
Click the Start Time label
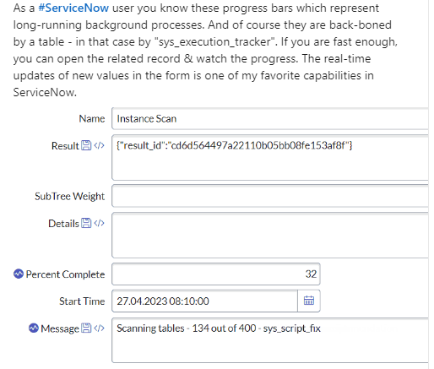[82, 301]
